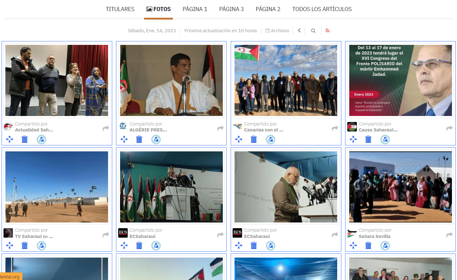Click round blue icon on TV Saharaui card
Viewport: 457px width, 280px height.
(41, 246)
